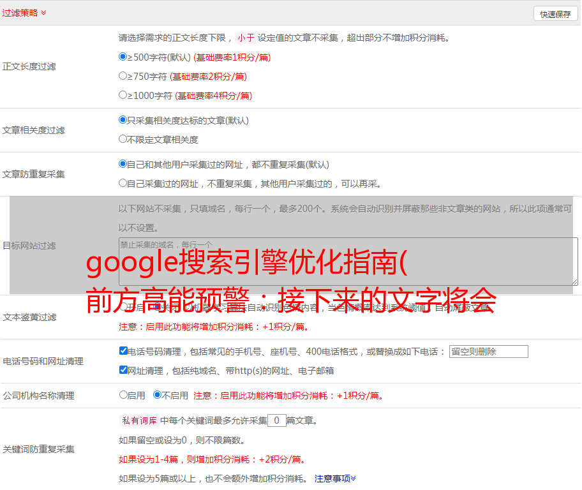Uncheck the 网址清理 checkbox
This screenshot has width=582, height=490.
point(123,369)
